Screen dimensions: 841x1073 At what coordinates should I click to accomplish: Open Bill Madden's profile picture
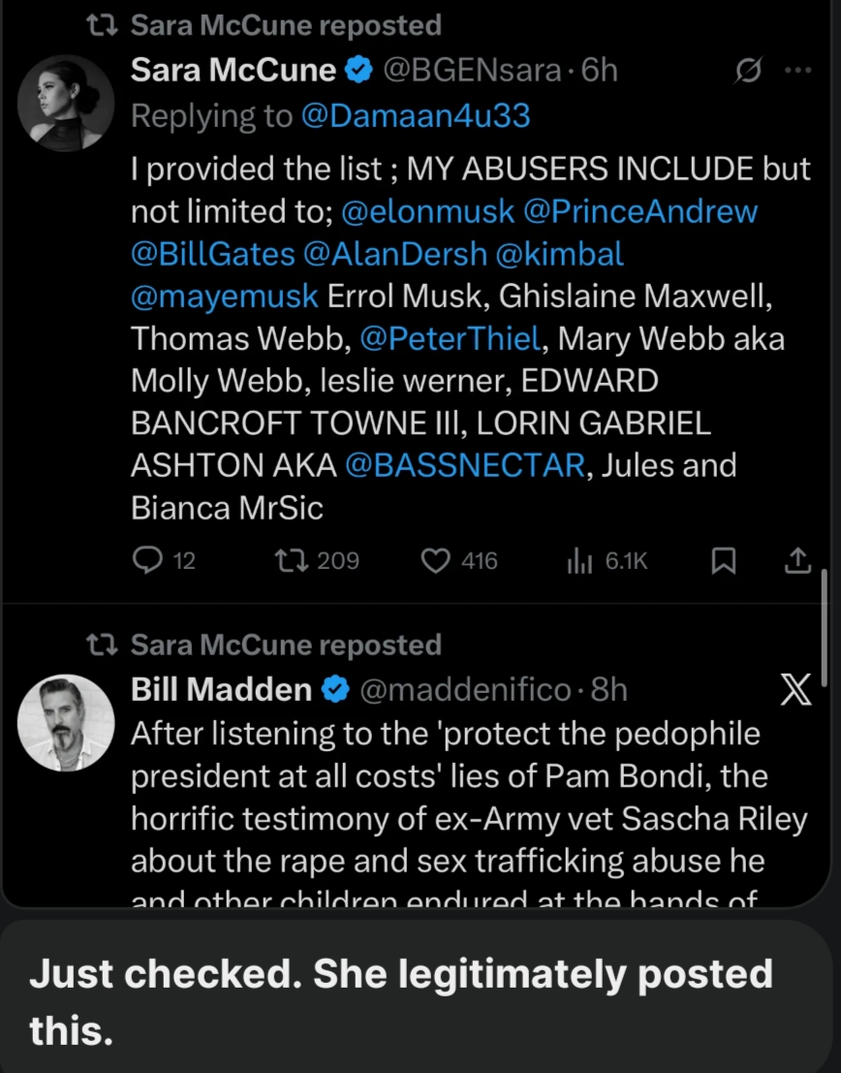click(x=67, y=723)
